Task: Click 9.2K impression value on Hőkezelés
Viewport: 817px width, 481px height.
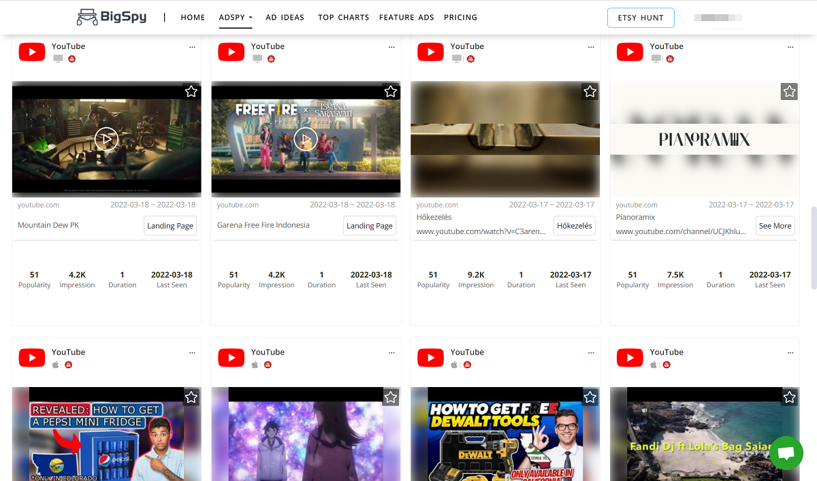Action: [x=476, y=275]
